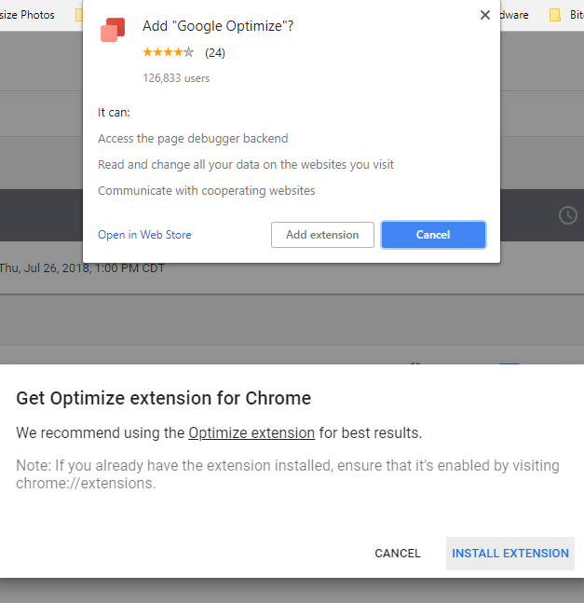This screenshot has height=603, width=584.
Task: Click the Add "Google Optimize"? title
Action: click(x=218, y=26)
